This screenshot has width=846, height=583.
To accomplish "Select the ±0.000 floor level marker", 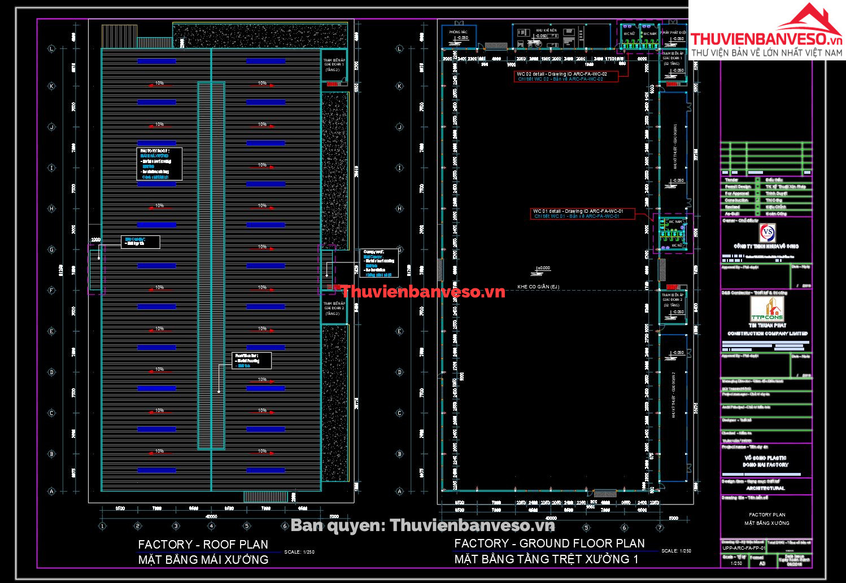I will coord(542,269).
